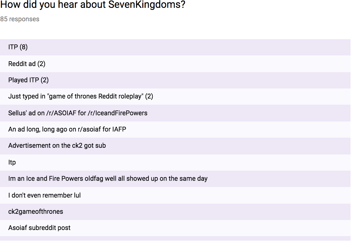Click the partially visible row below Asoiaf post
355x244 pixels.
pos(175,239)
